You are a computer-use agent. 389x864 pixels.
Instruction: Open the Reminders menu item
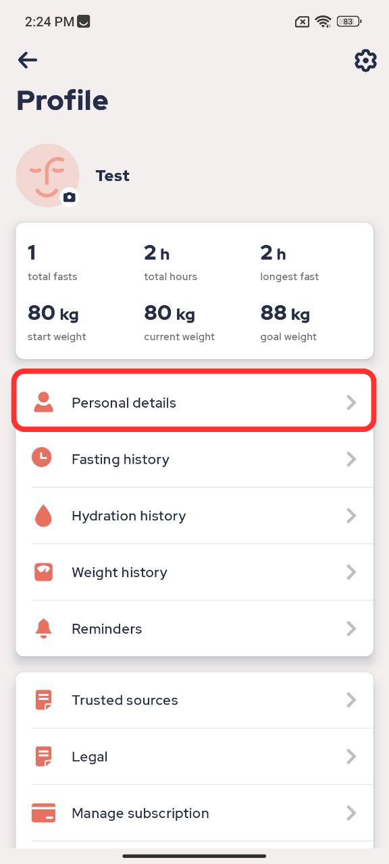[x=194, y=628]
